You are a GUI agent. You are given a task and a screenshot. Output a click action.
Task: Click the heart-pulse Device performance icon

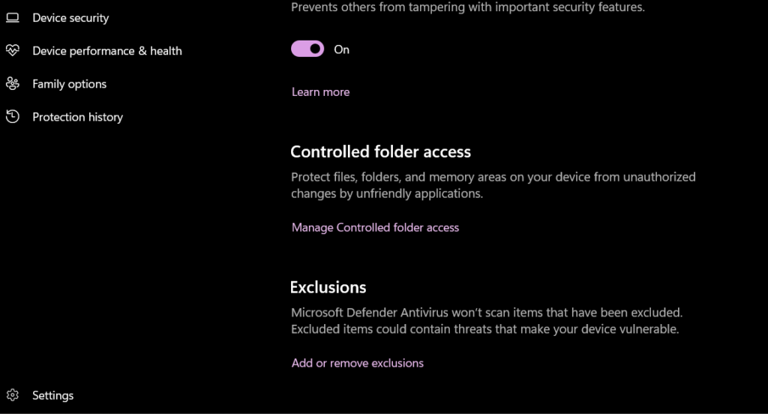click(13, 51)
